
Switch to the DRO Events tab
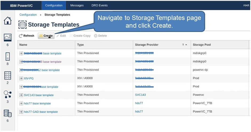pos(99,5)
